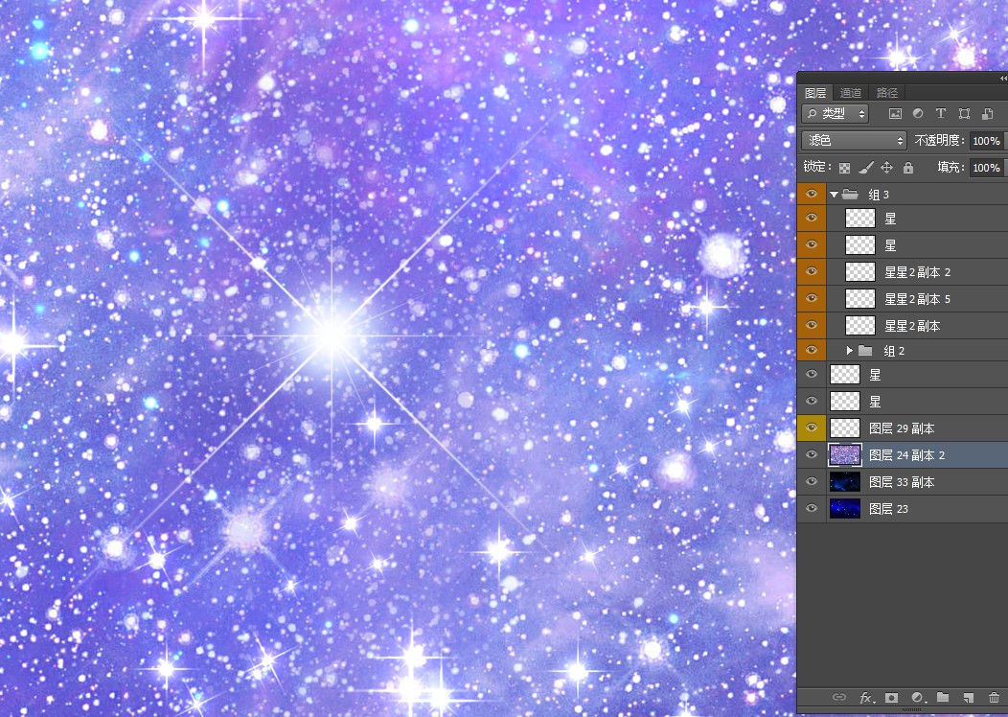Open the 滤色 blend mode dropdown
This screenshot has width=1008, height=717.
tap(855, 140)
